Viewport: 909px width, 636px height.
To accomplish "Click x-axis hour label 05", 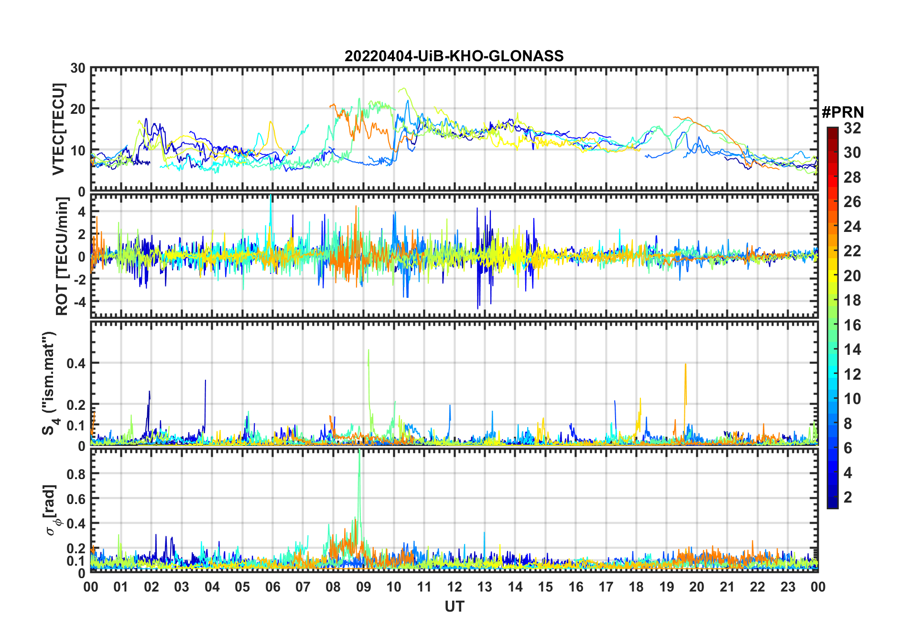I will pos(242,587).
